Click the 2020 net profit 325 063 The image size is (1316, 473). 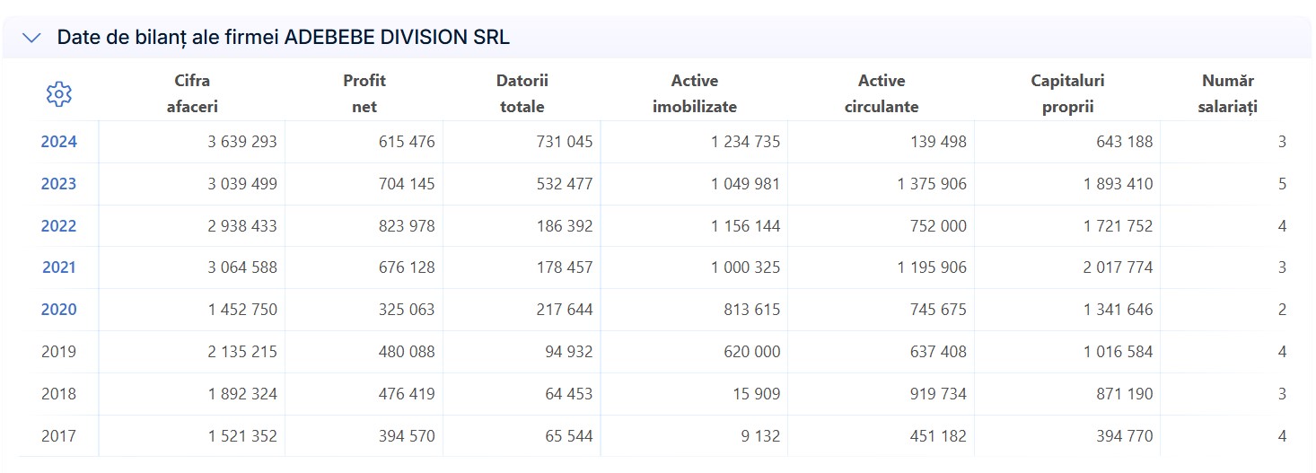tap(407, 310)
